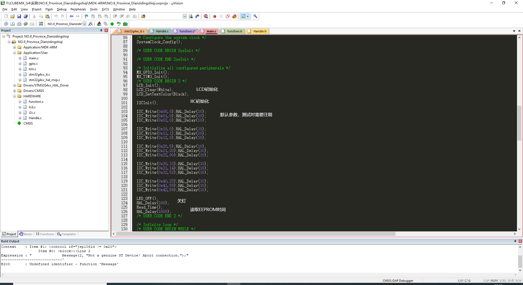
Task: Open the editor tab list dropdown arrow
Action: (514, 31)
